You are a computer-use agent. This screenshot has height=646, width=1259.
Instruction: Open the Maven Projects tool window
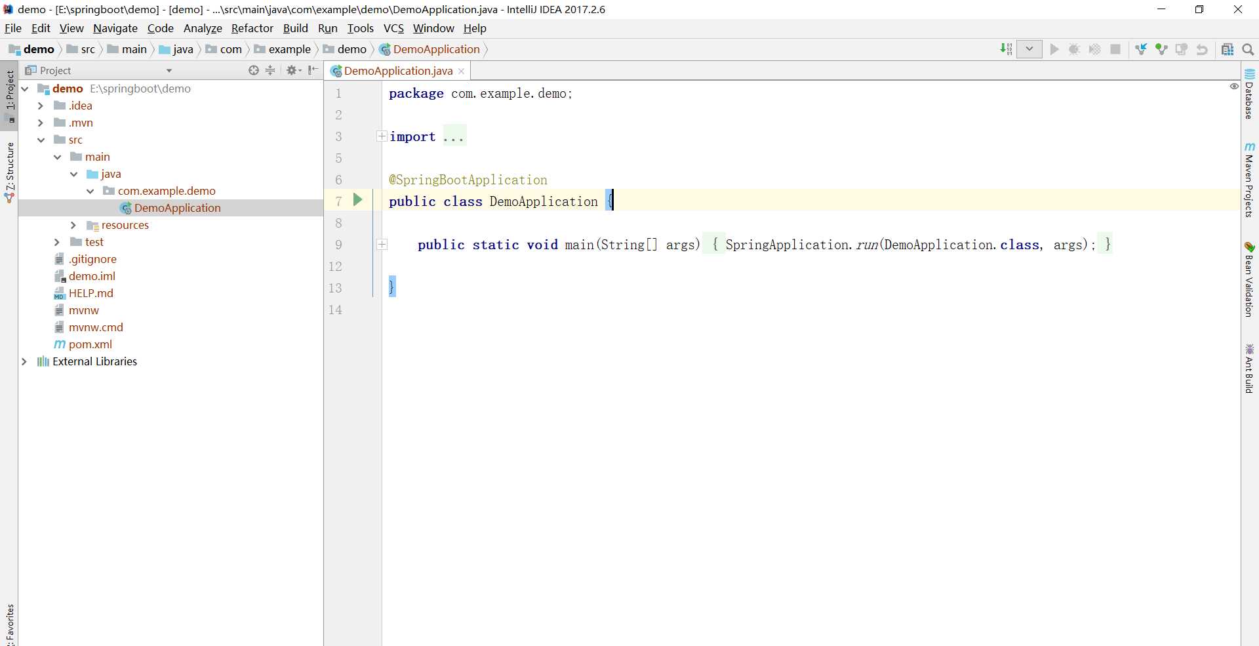[x=1250, y=180]
